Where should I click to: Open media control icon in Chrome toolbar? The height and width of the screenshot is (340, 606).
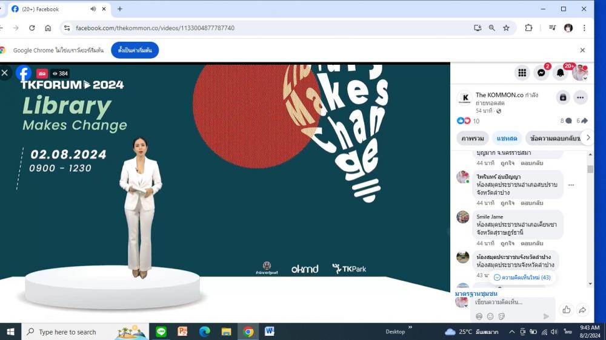pyautogui.click(x=552, y=28)
